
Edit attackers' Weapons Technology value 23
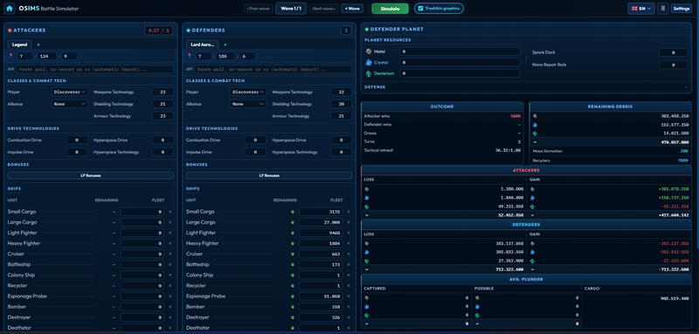[x=163, y=92]
